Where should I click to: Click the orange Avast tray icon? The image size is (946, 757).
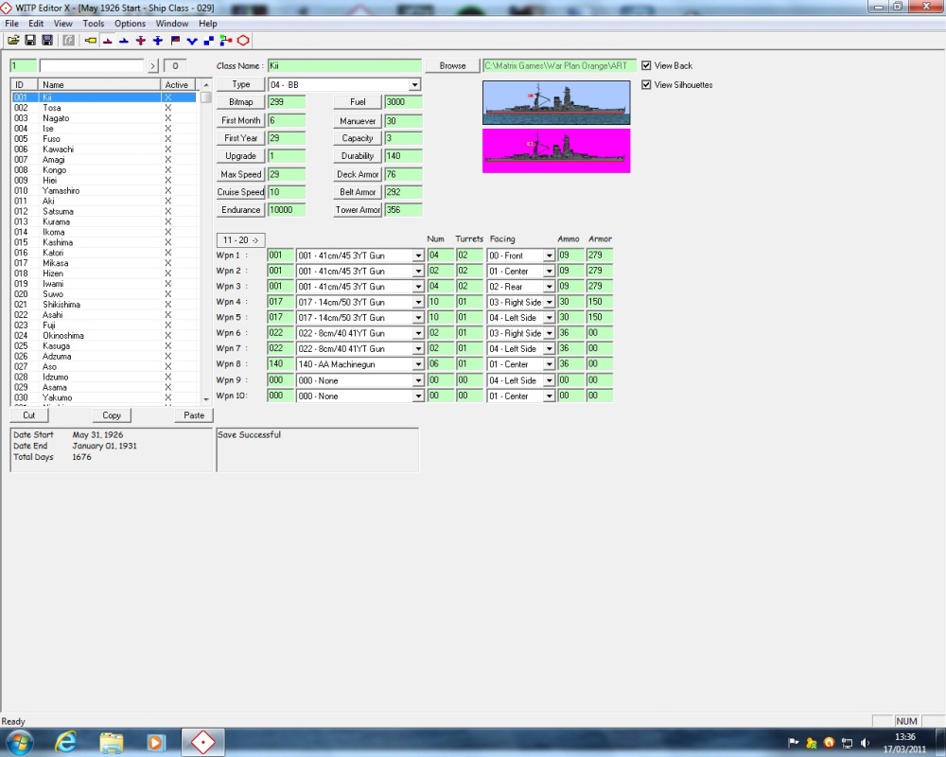(x=829, y=743)
